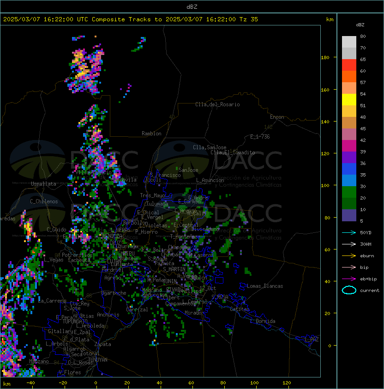
Task: Select the 30 dBZ light blue swatch
Action: click(x=349, y=180)
